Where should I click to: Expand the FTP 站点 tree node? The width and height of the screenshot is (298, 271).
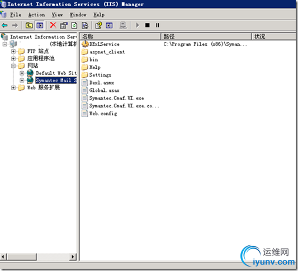tap(13, 51)
